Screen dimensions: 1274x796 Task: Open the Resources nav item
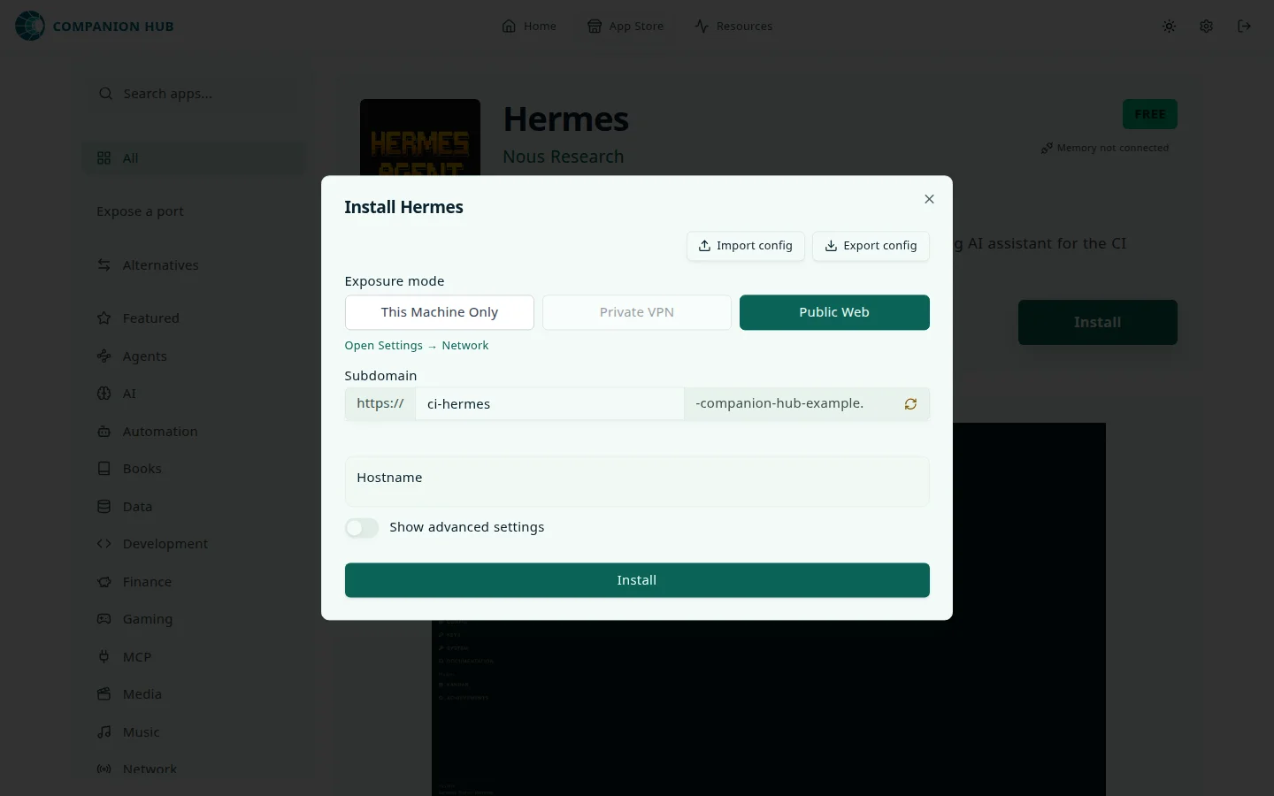(733, 27)
